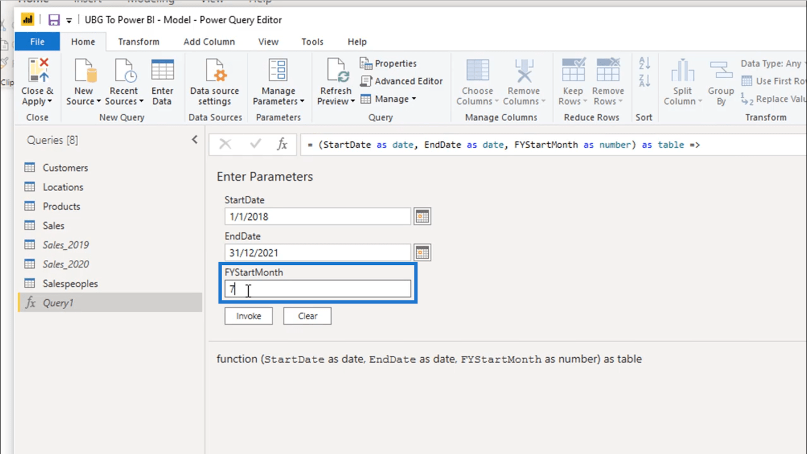
Task: Click Replace Values
Action: (774, 99)
